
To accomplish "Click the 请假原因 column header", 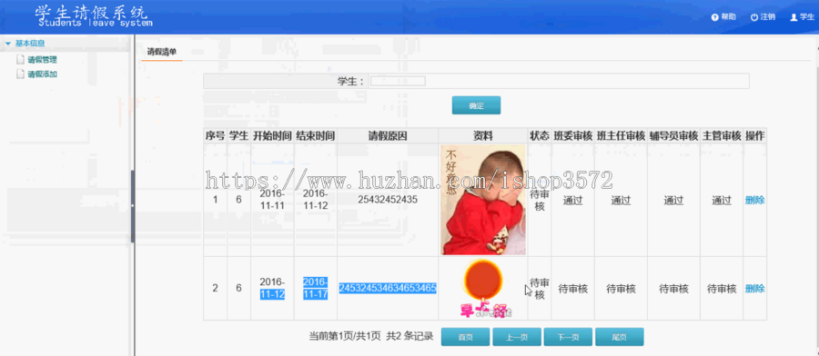I will [388, 136].
